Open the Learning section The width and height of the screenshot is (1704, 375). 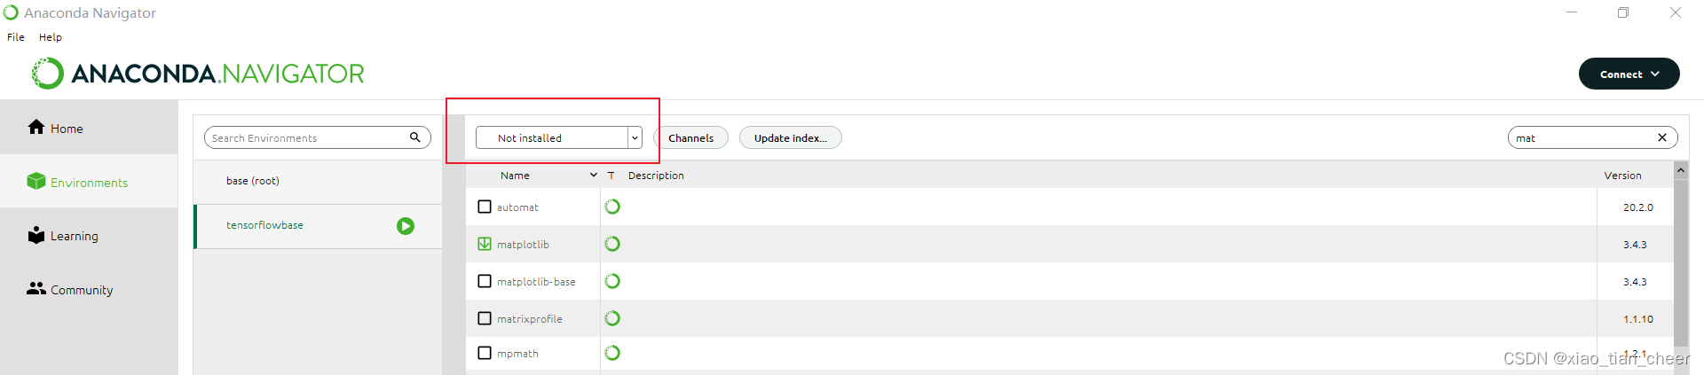[x=89, y=236]
